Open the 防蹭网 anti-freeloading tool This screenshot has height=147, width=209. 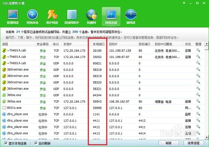[91, 17]
